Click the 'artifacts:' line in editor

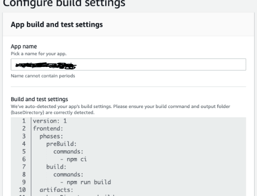[56, 190]
